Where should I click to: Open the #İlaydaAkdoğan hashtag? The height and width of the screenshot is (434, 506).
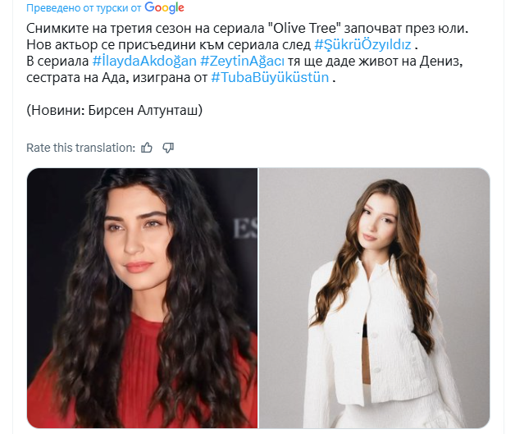pyautogui.click(x=144, y=61)
